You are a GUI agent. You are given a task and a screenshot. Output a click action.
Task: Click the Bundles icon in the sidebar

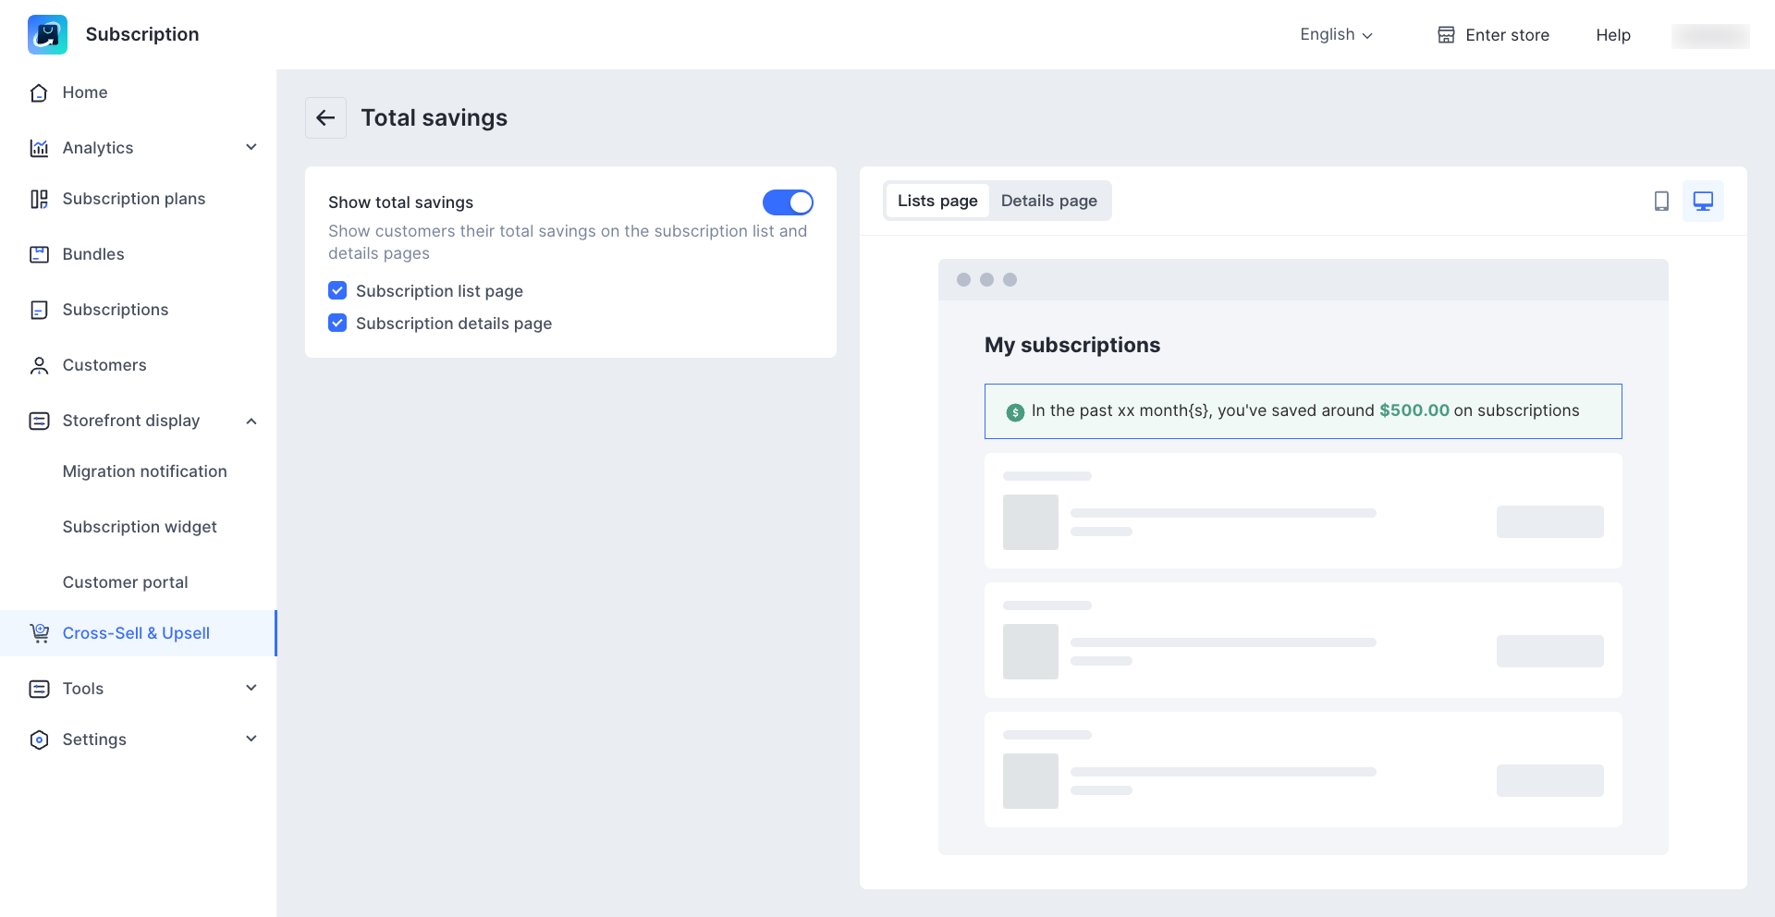pyautogui.click(x=39, y=254)
